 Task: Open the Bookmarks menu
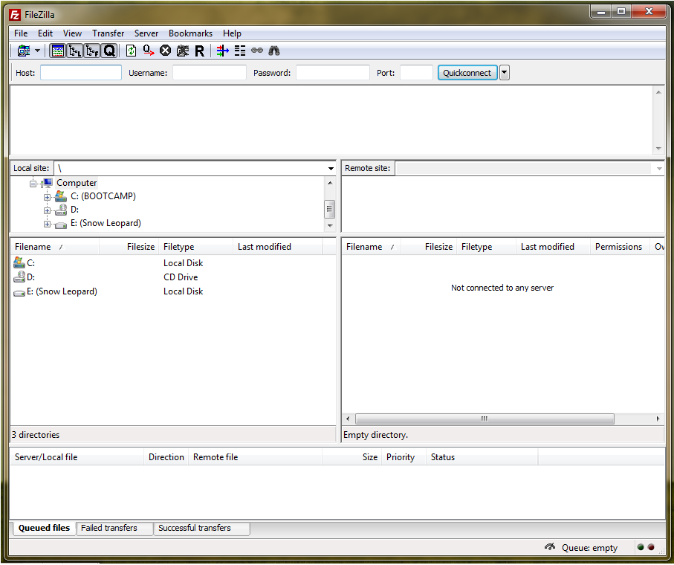[x=190, y=33]
